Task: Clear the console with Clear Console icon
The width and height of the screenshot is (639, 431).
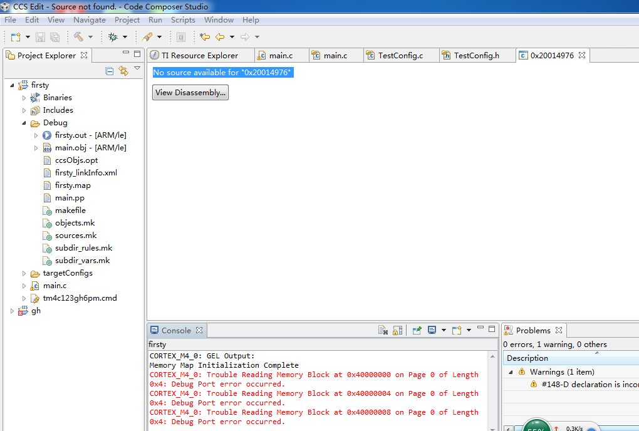Action: click(x=383, y=330)
